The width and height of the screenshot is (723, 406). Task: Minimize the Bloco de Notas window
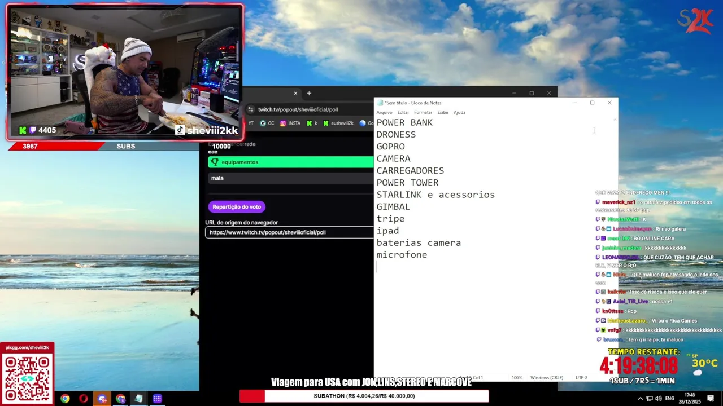click(x=575, y=103)
